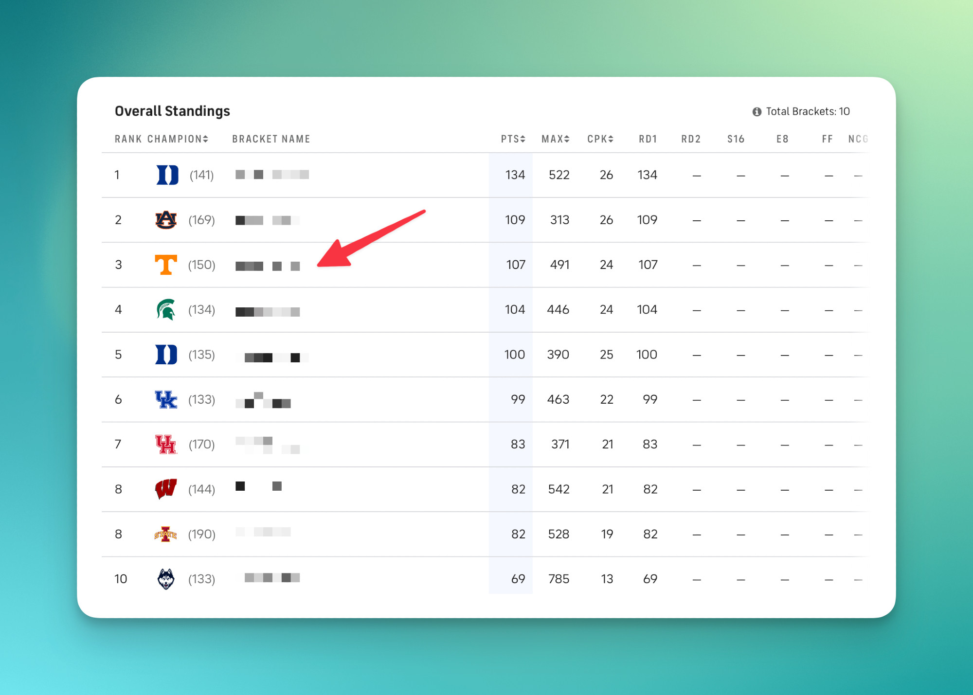The image size is (973, 695).
Task: Click the (170) score next to Houston logo
Action: (201, 444)
